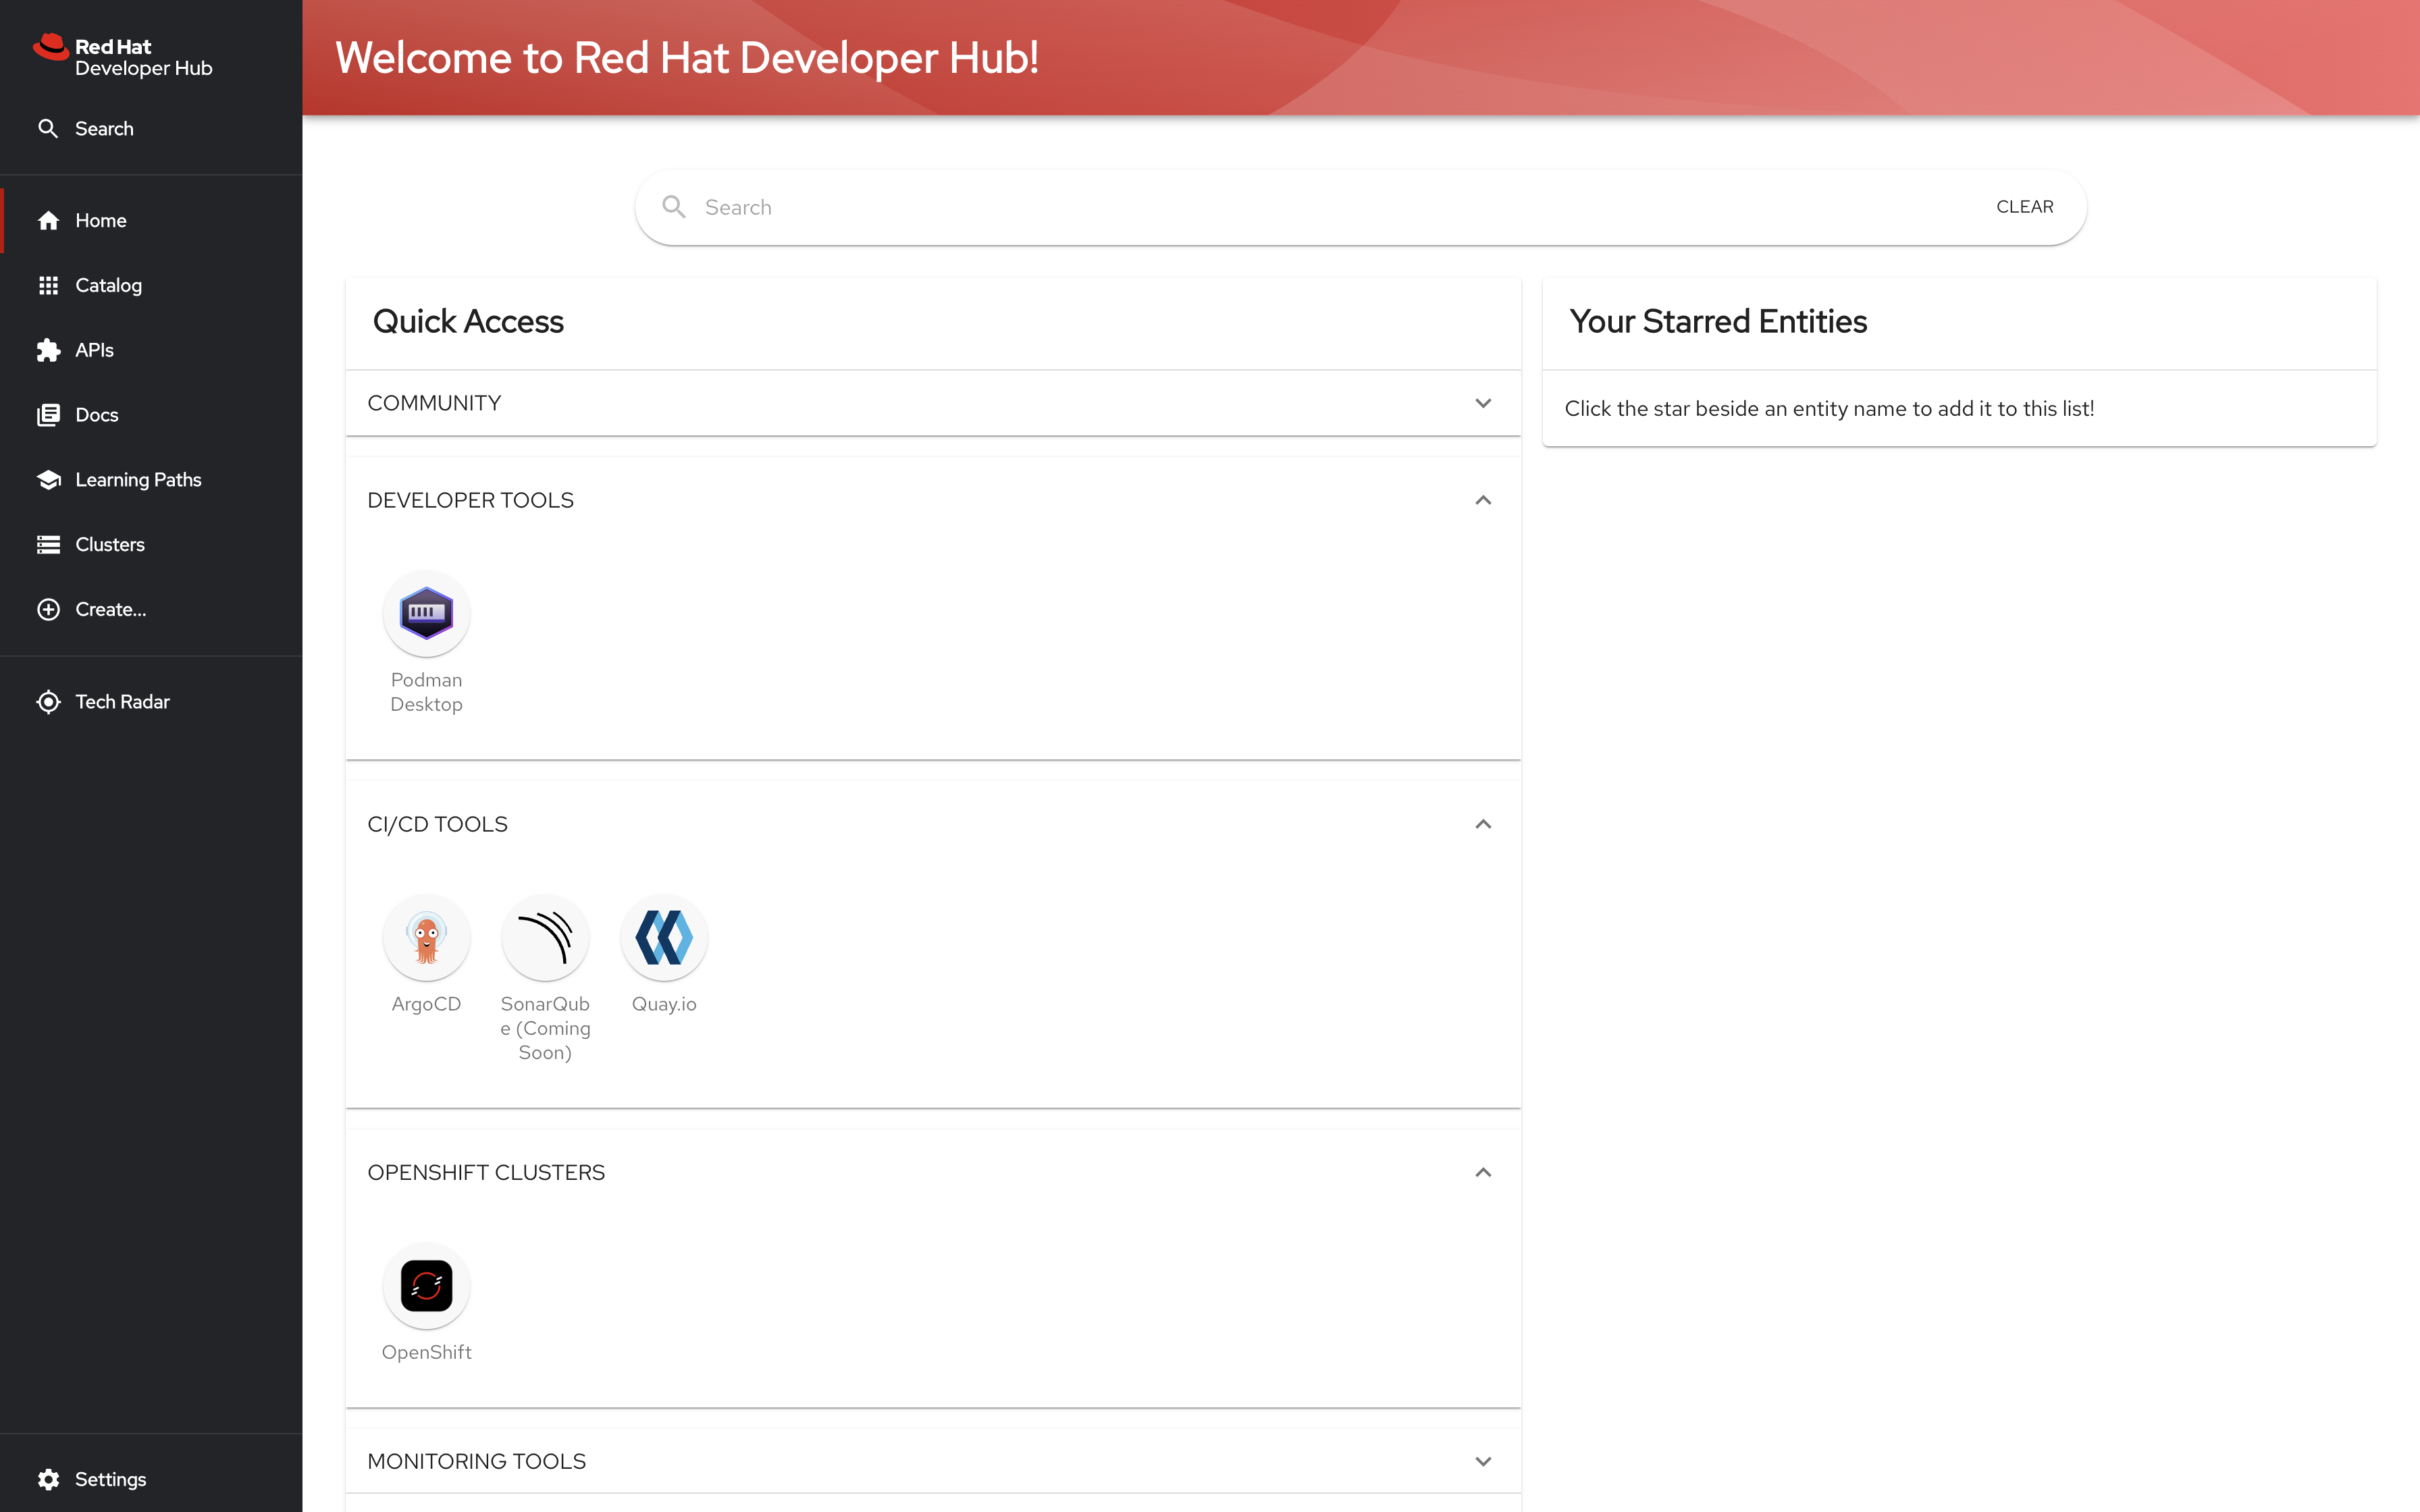Expand the Community section chevron
Viewport: 2420px width, 1512px height.
click(1483, 403)
